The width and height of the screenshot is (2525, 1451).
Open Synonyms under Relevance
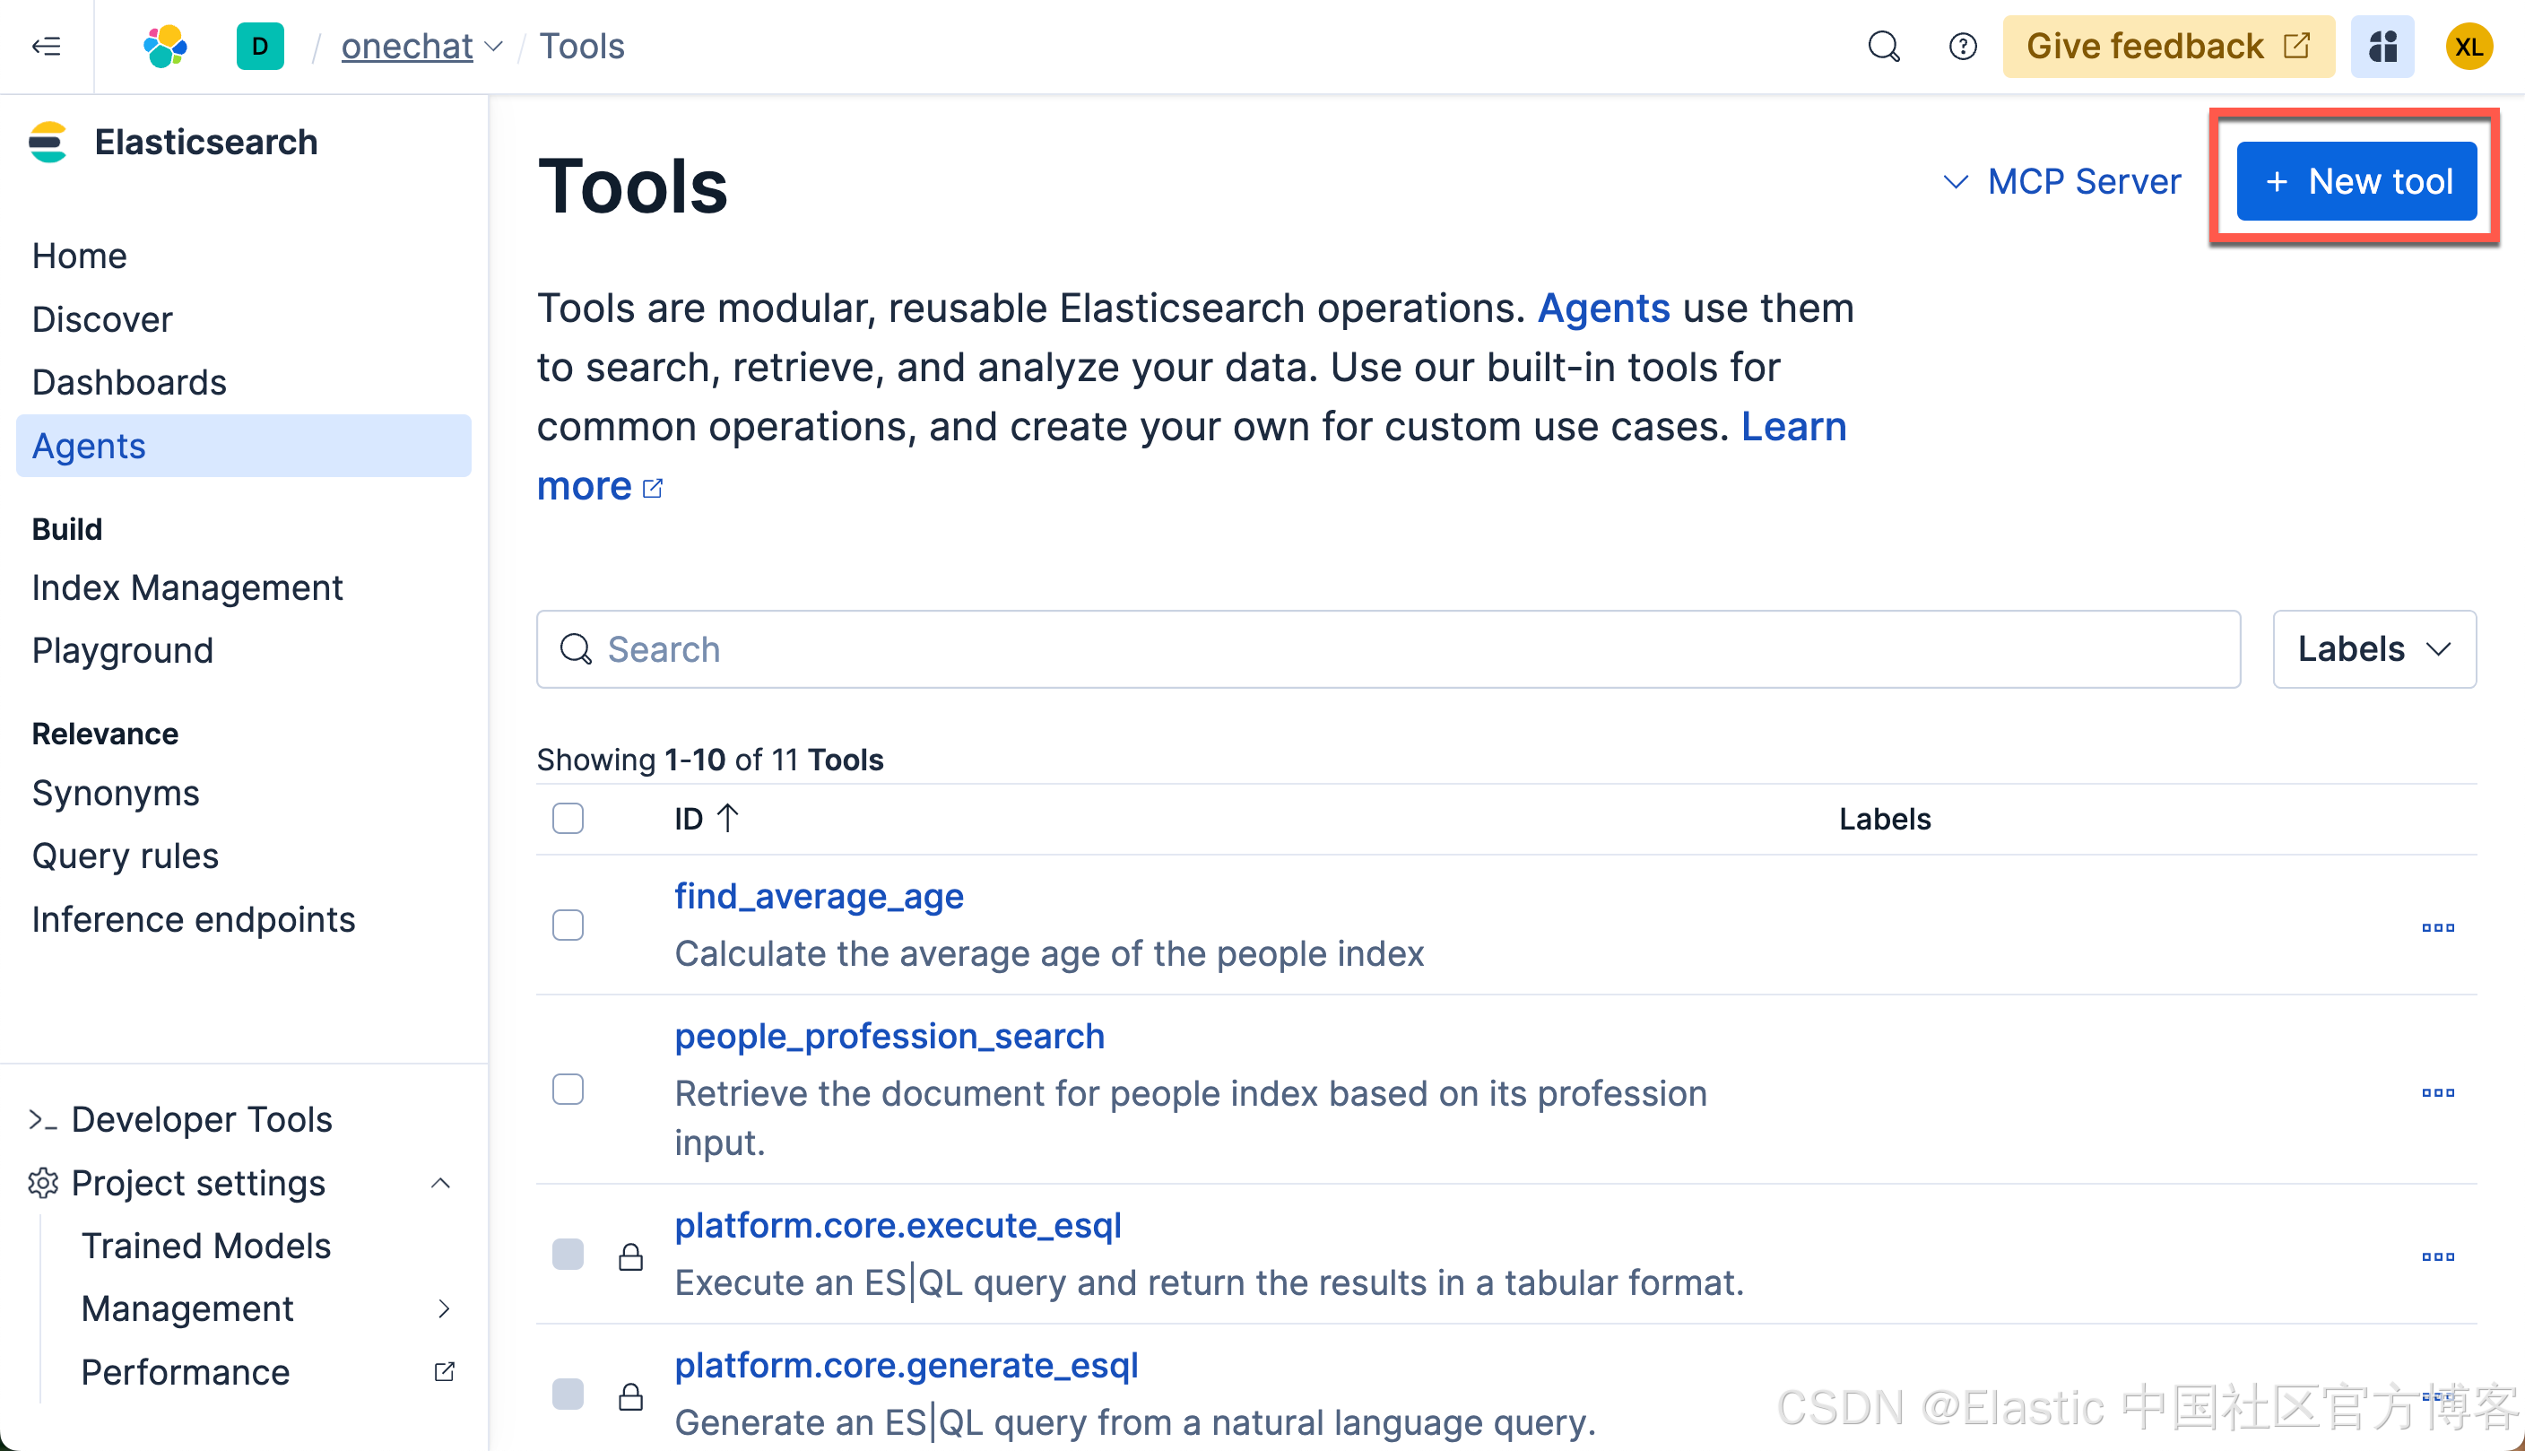click(x=116, y=794)
